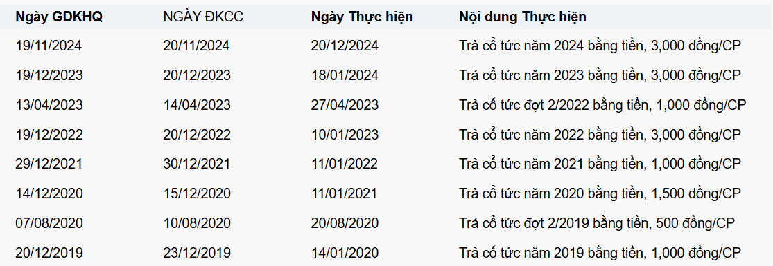
Task: Click the Nội dung Thực hiện header
Action: click(523, 17)
